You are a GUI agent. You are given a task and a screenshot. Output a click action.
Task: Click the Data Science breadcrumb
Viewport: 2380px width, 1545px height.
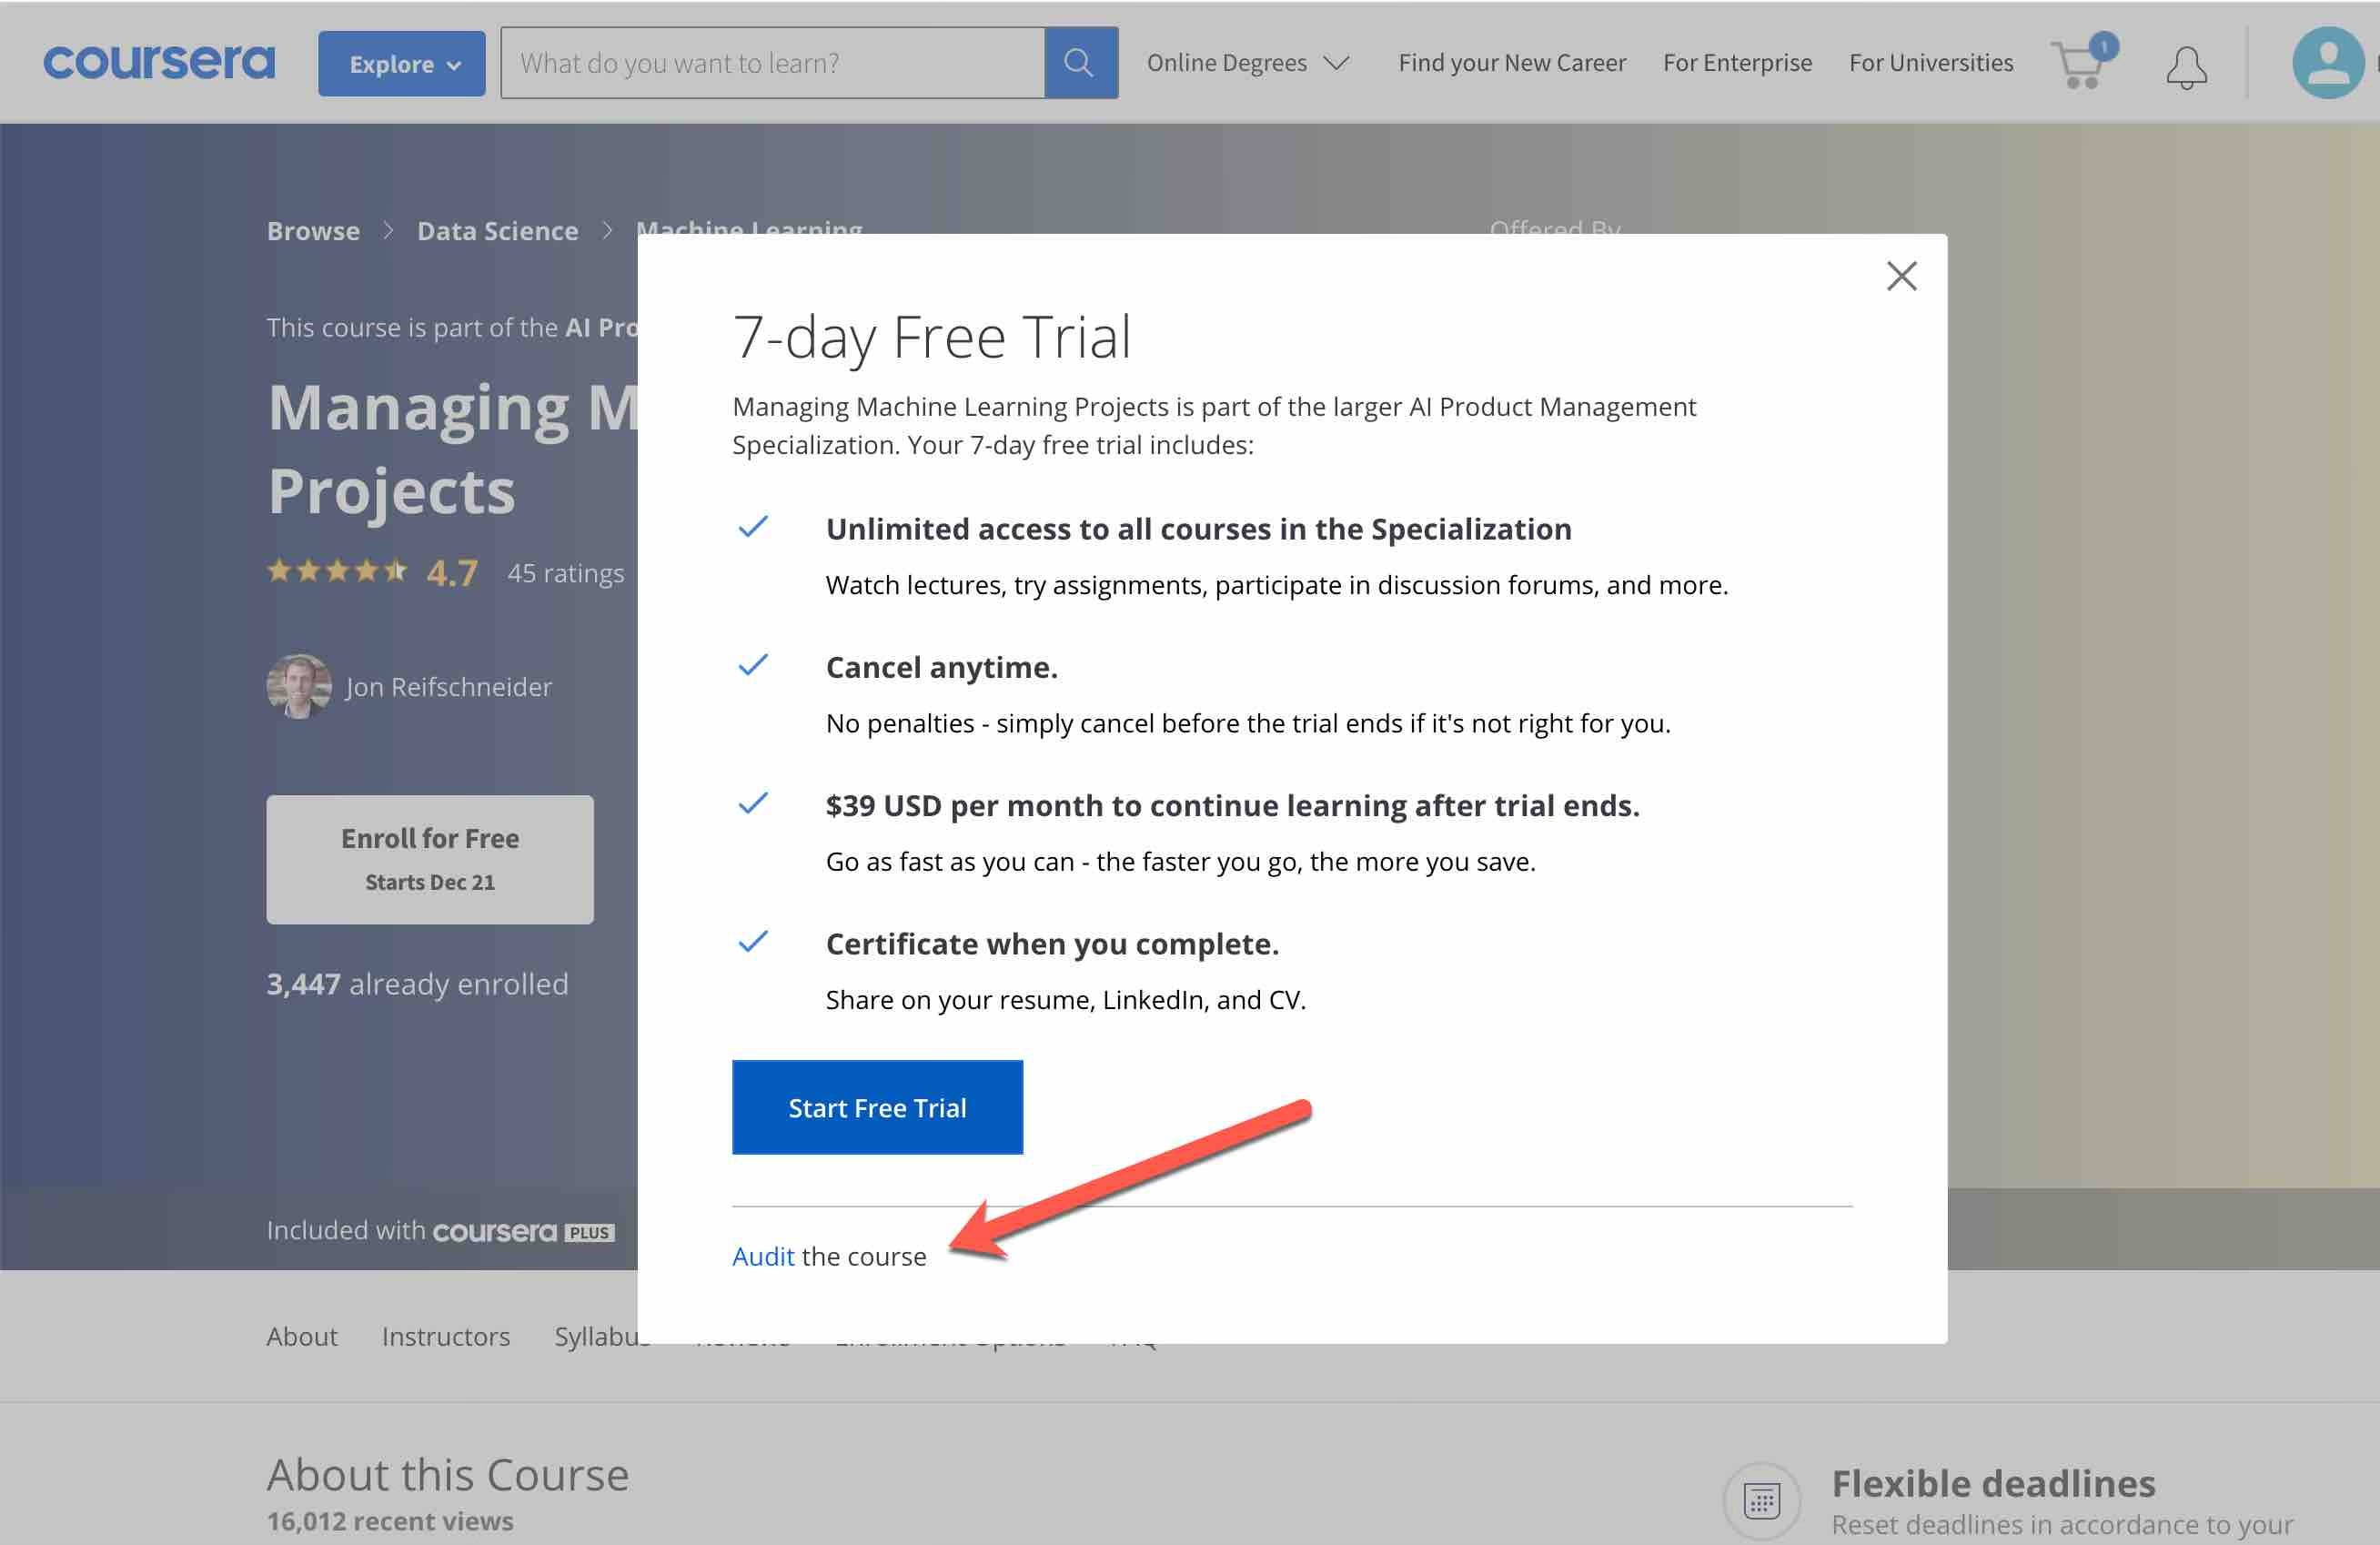point(497,231)
